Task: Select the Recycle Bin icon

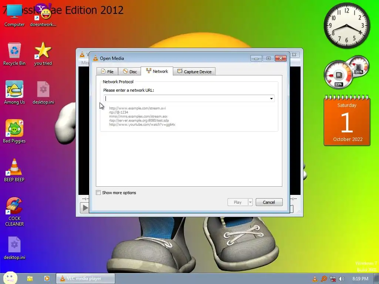Action: tap(14, 54)
